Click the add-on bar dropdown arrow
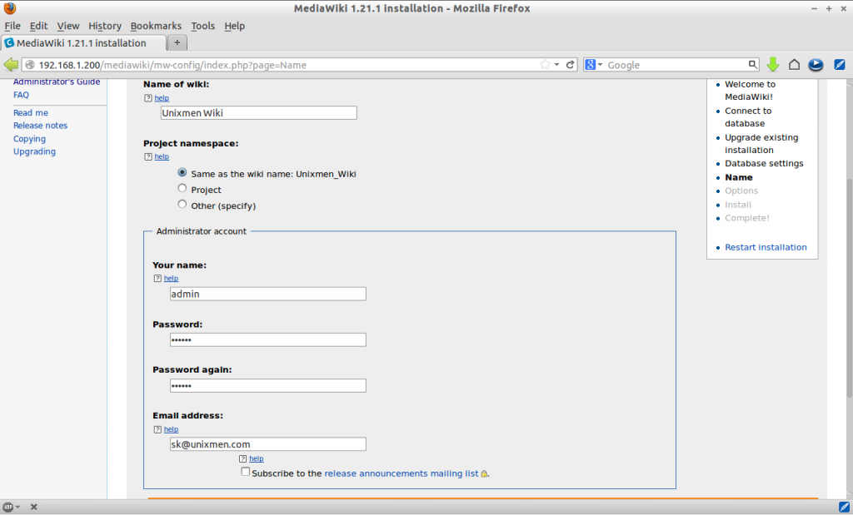This screenshot has width=853, height=515. [18, 507]
